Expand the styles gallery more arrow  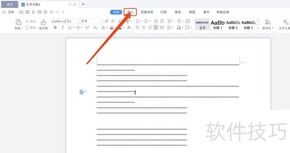point(258,28)
